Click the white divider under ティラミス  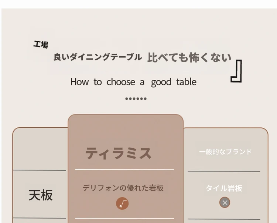[124, 170]
